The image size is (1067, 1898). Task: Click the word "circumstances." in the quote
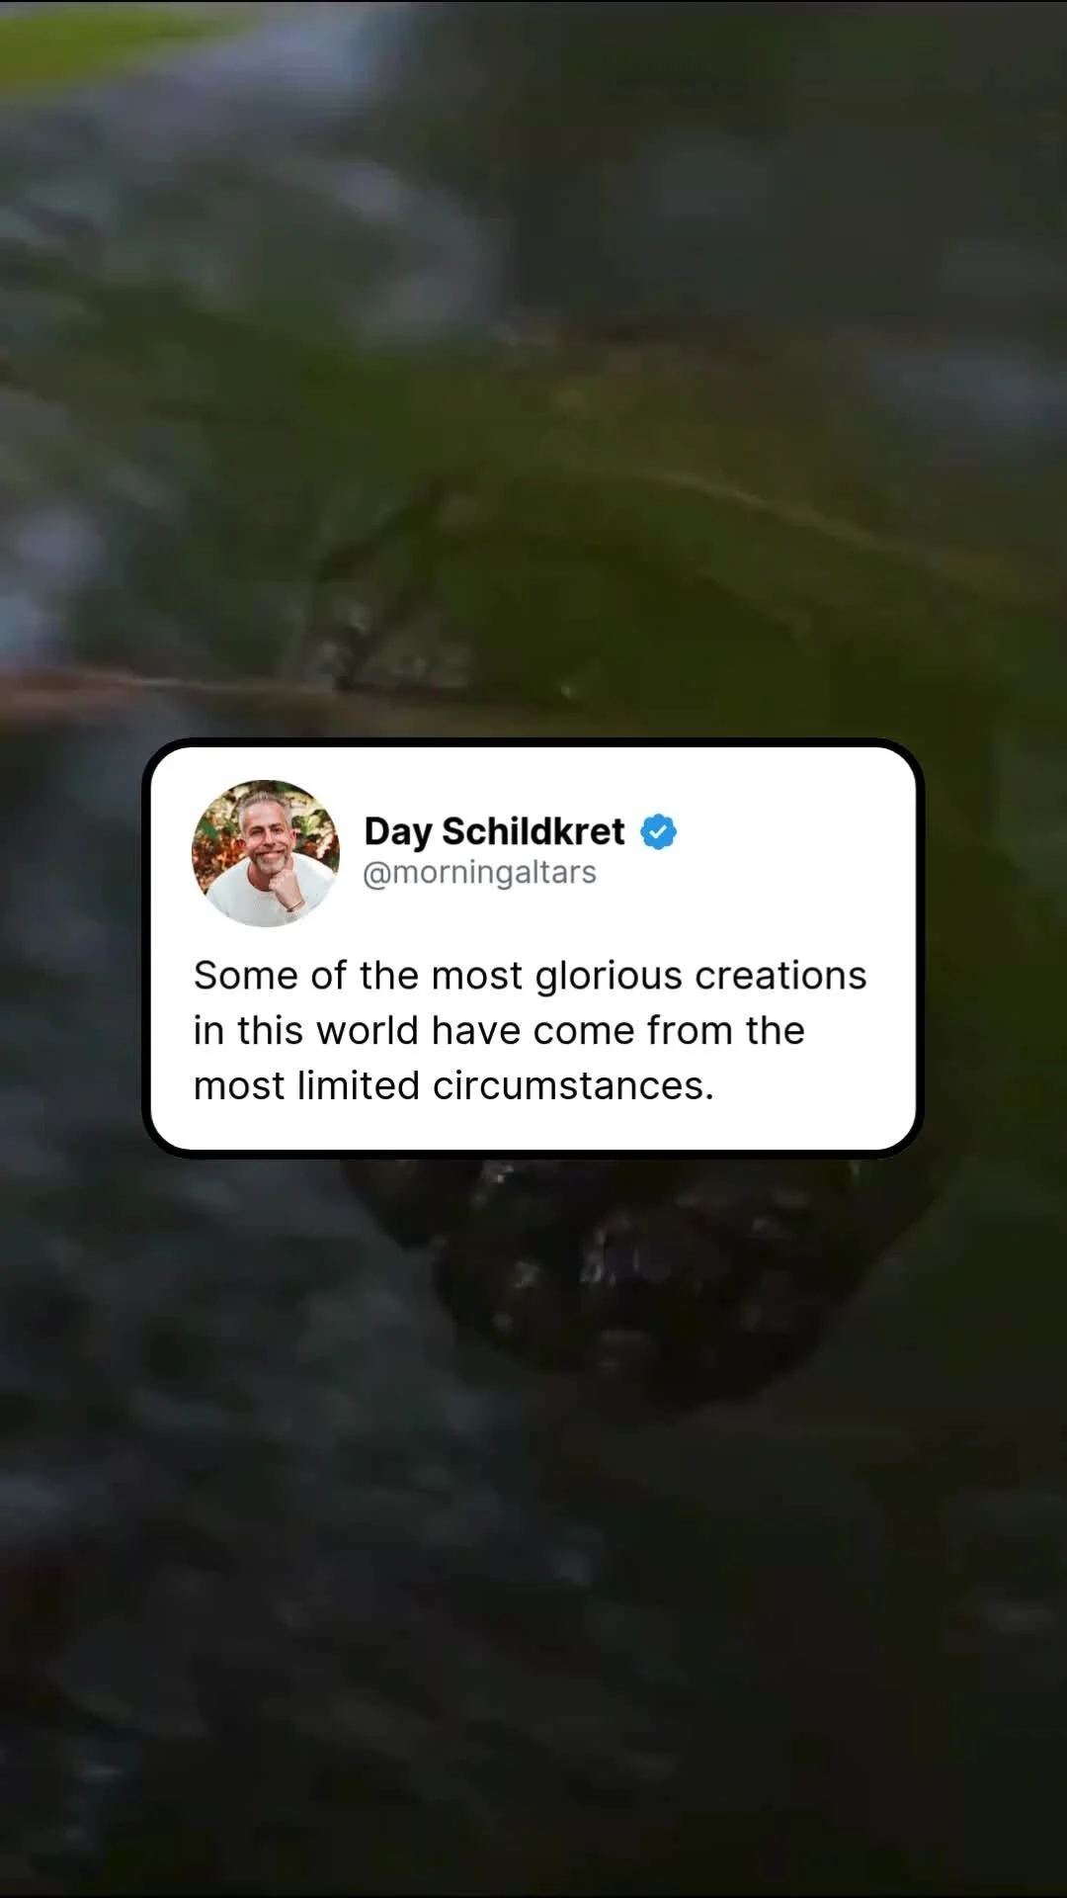tap(573, 1086)
